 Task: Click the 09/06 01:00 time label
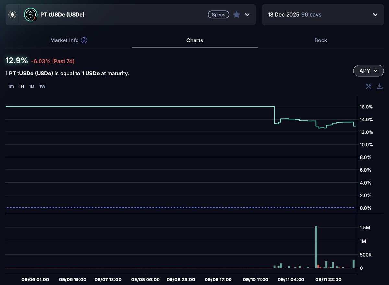tap(35, 279)
